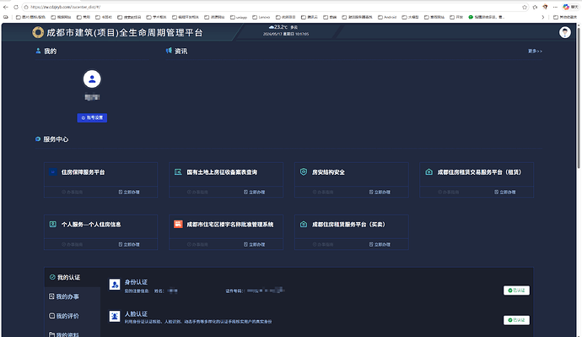The width and height of the screenshot is (582, 337).
Task: Select the 我的认证 tab
Action: [x=73, y=277]
